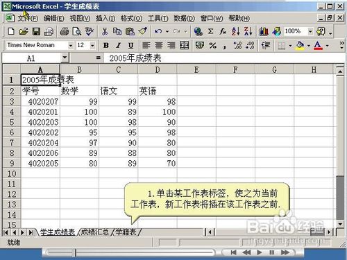Toggle Align Left
347x260 pixels.
(x=146, y=45)
